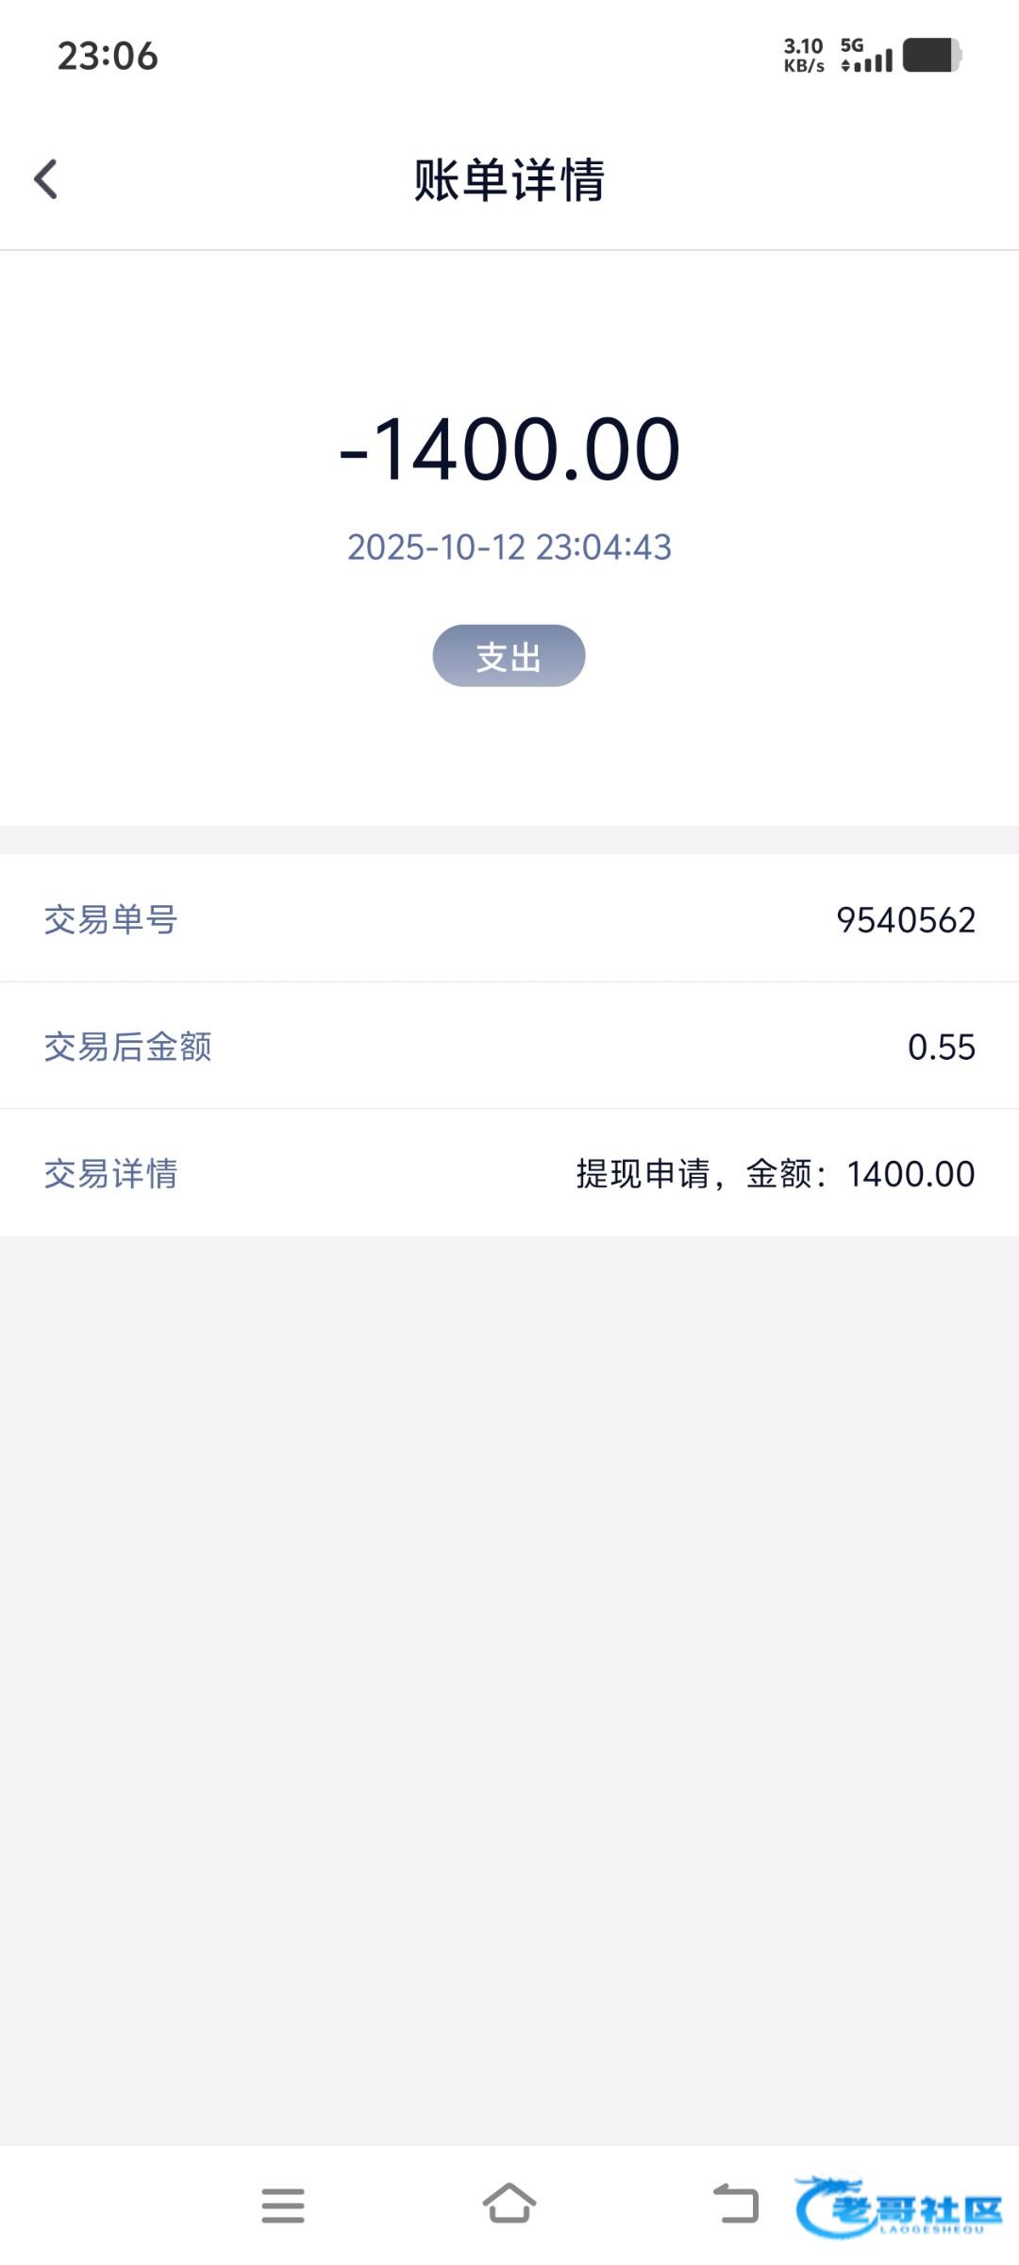Open recent apps menu icon

click(283, 2206)
